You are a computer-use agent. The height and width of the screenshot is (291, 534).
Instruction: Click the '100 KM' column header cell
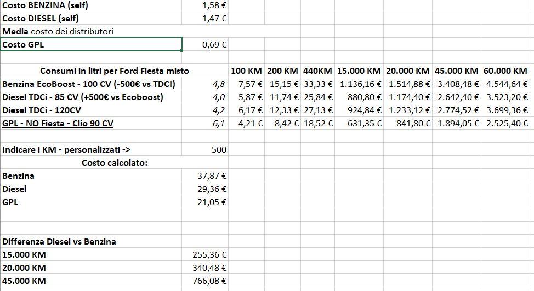(246, 71)
